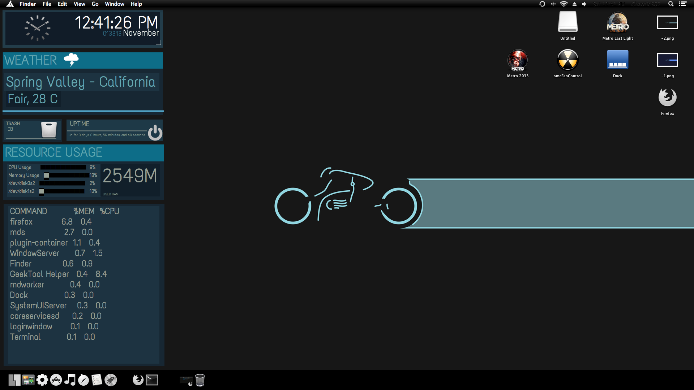Open the Chaotic567 user menu
Viewport: 694px width, 390px height.
pyautogui.click(x=646, y=4)
